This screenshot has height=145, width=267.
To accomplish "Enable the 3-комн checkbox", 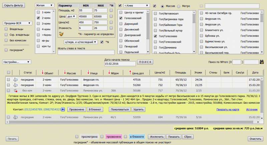I will tap(38, 24).
